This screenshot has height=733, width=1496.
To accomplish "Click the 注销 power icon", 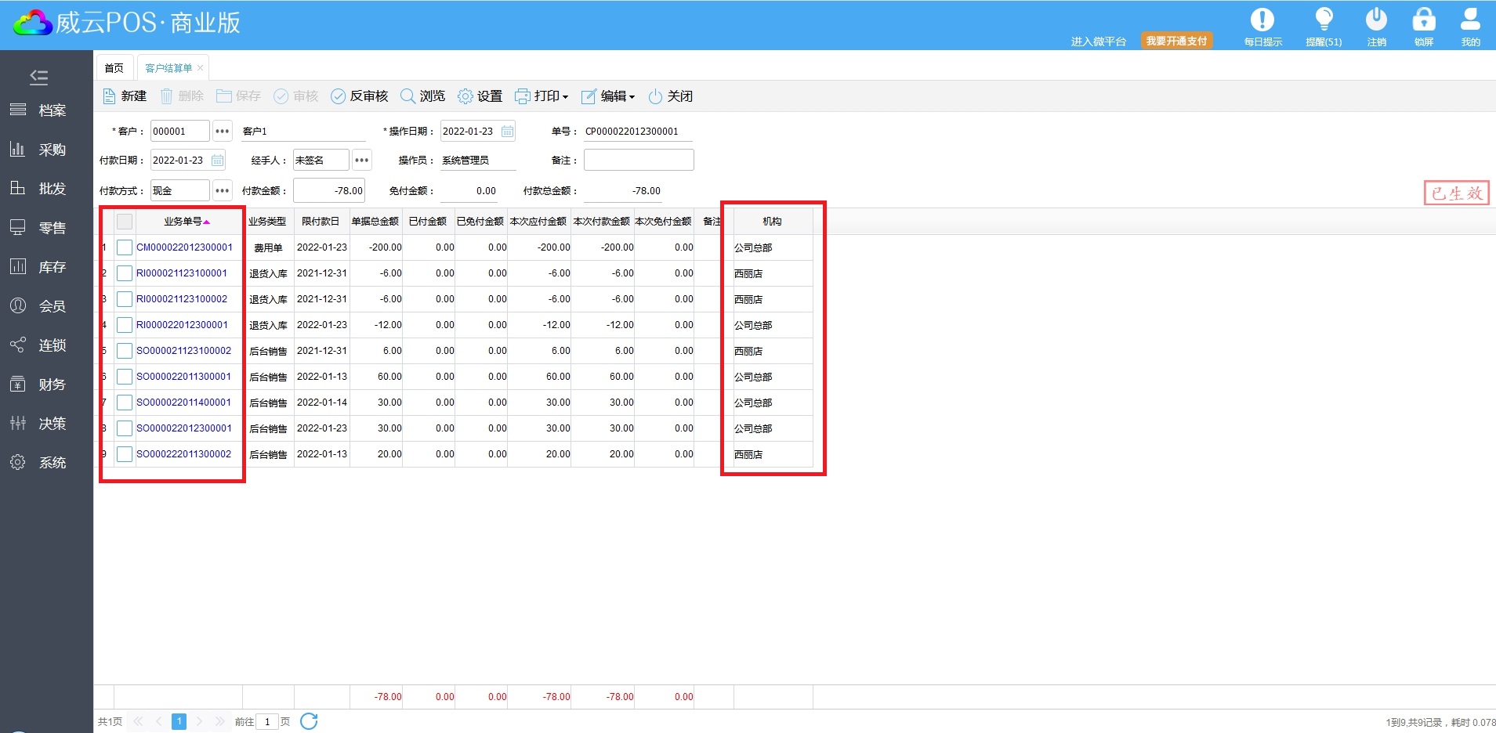I will (x=1376, y=20).
